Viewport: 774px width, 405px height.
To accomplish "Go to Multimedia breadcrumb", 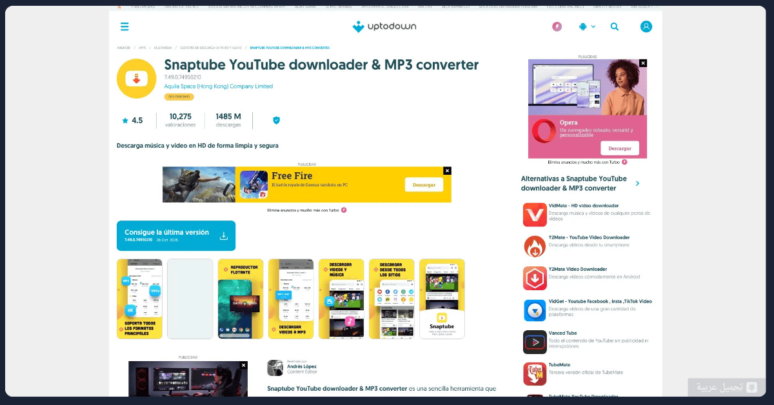I will pyautogui.click(x=163, y=48).
